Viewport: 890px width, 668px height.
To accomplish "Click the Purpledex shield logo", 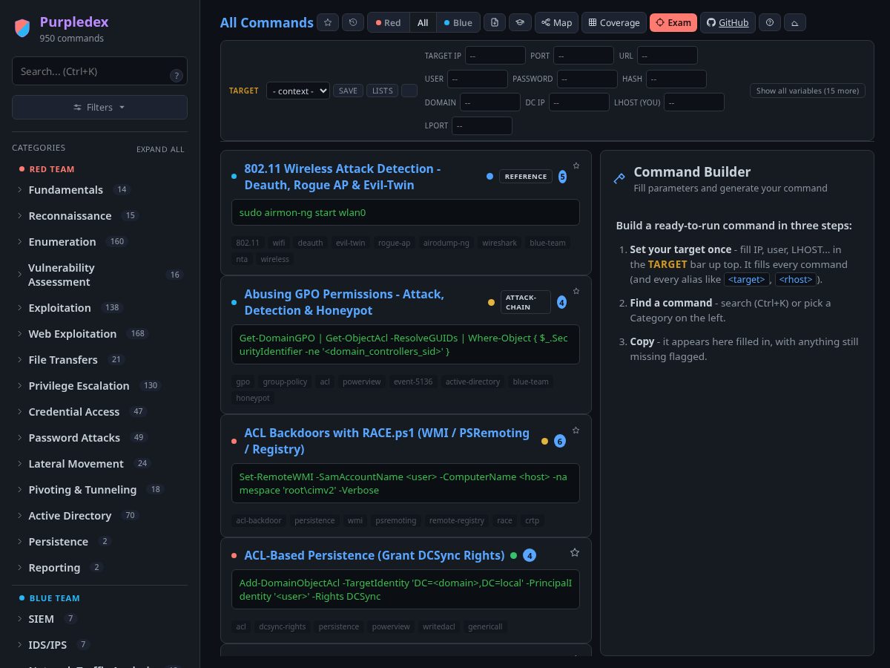I will click(22, 28).
